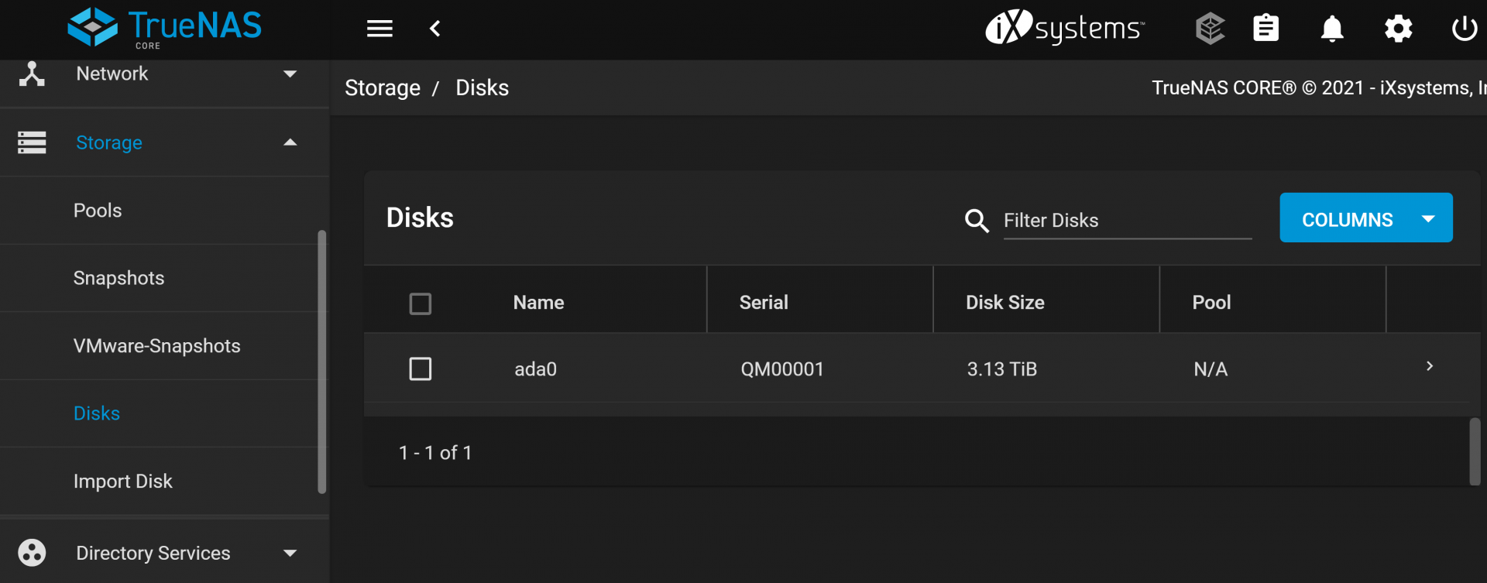Screen dimensions: 1487x583
Task: Go to Snapshots in the sidebar
Action: [118, 278]
